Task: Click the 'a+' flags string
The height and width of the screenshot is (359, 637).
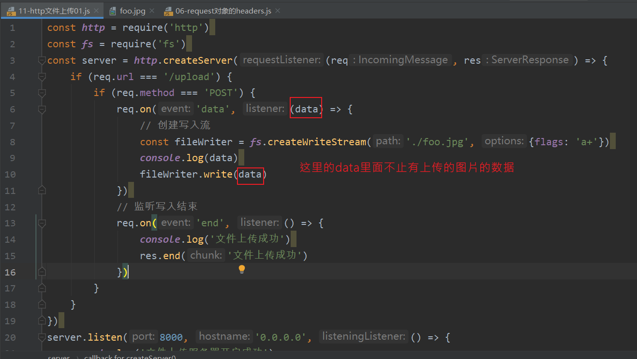Action: pyautogui.click(x=587, y=142)
